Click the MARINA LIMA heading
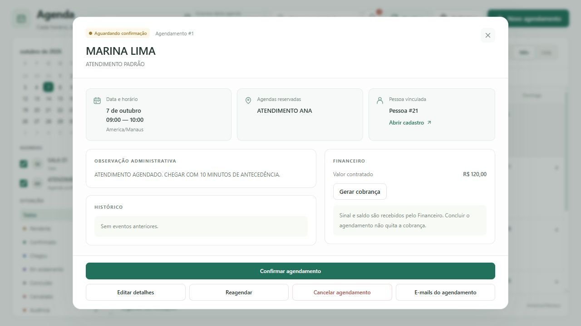 coord(121,51)
